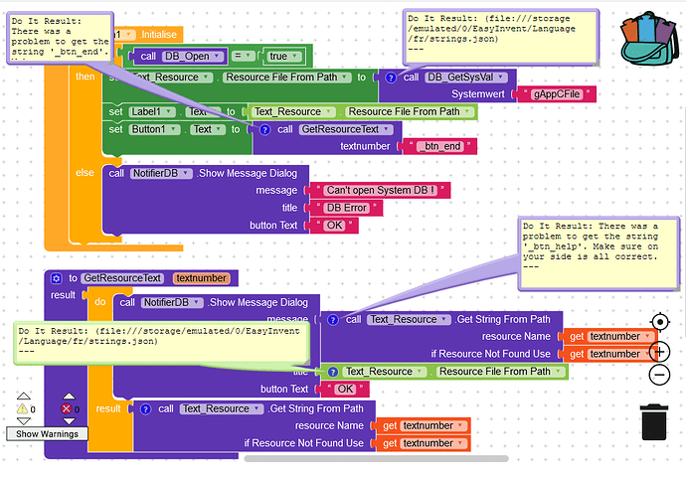The image size is (686, 481).
Task: Click the _btn_end Do It Result comment
Action: tap(60, 37)
